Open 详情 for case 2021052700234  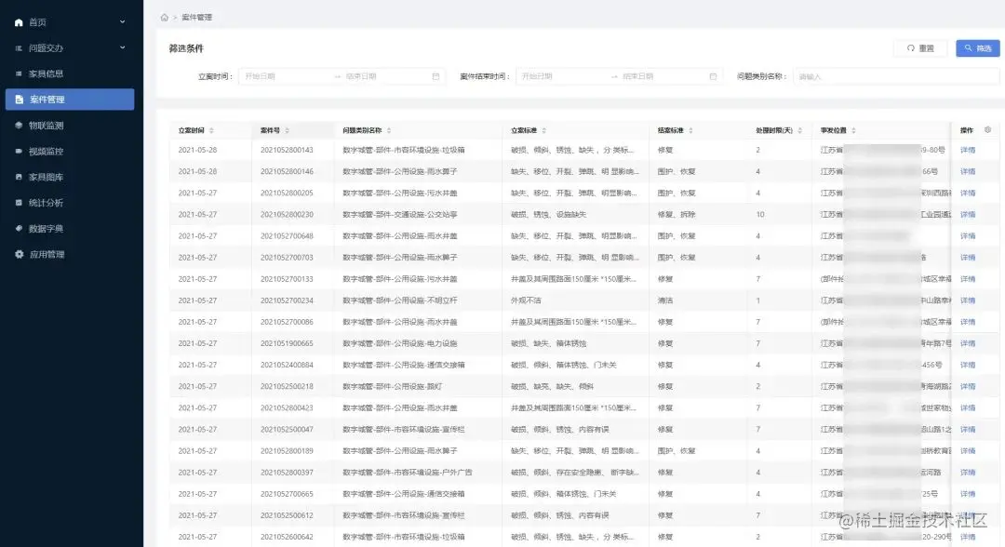(967, 300)
